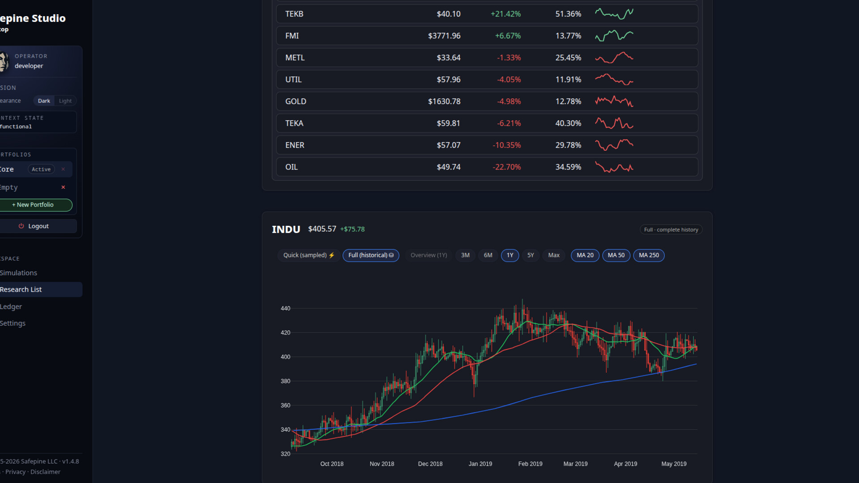Viewport: 859px width, 483px height.
Task: Toggle the MA 50 overlay
Action: (616, 255)
